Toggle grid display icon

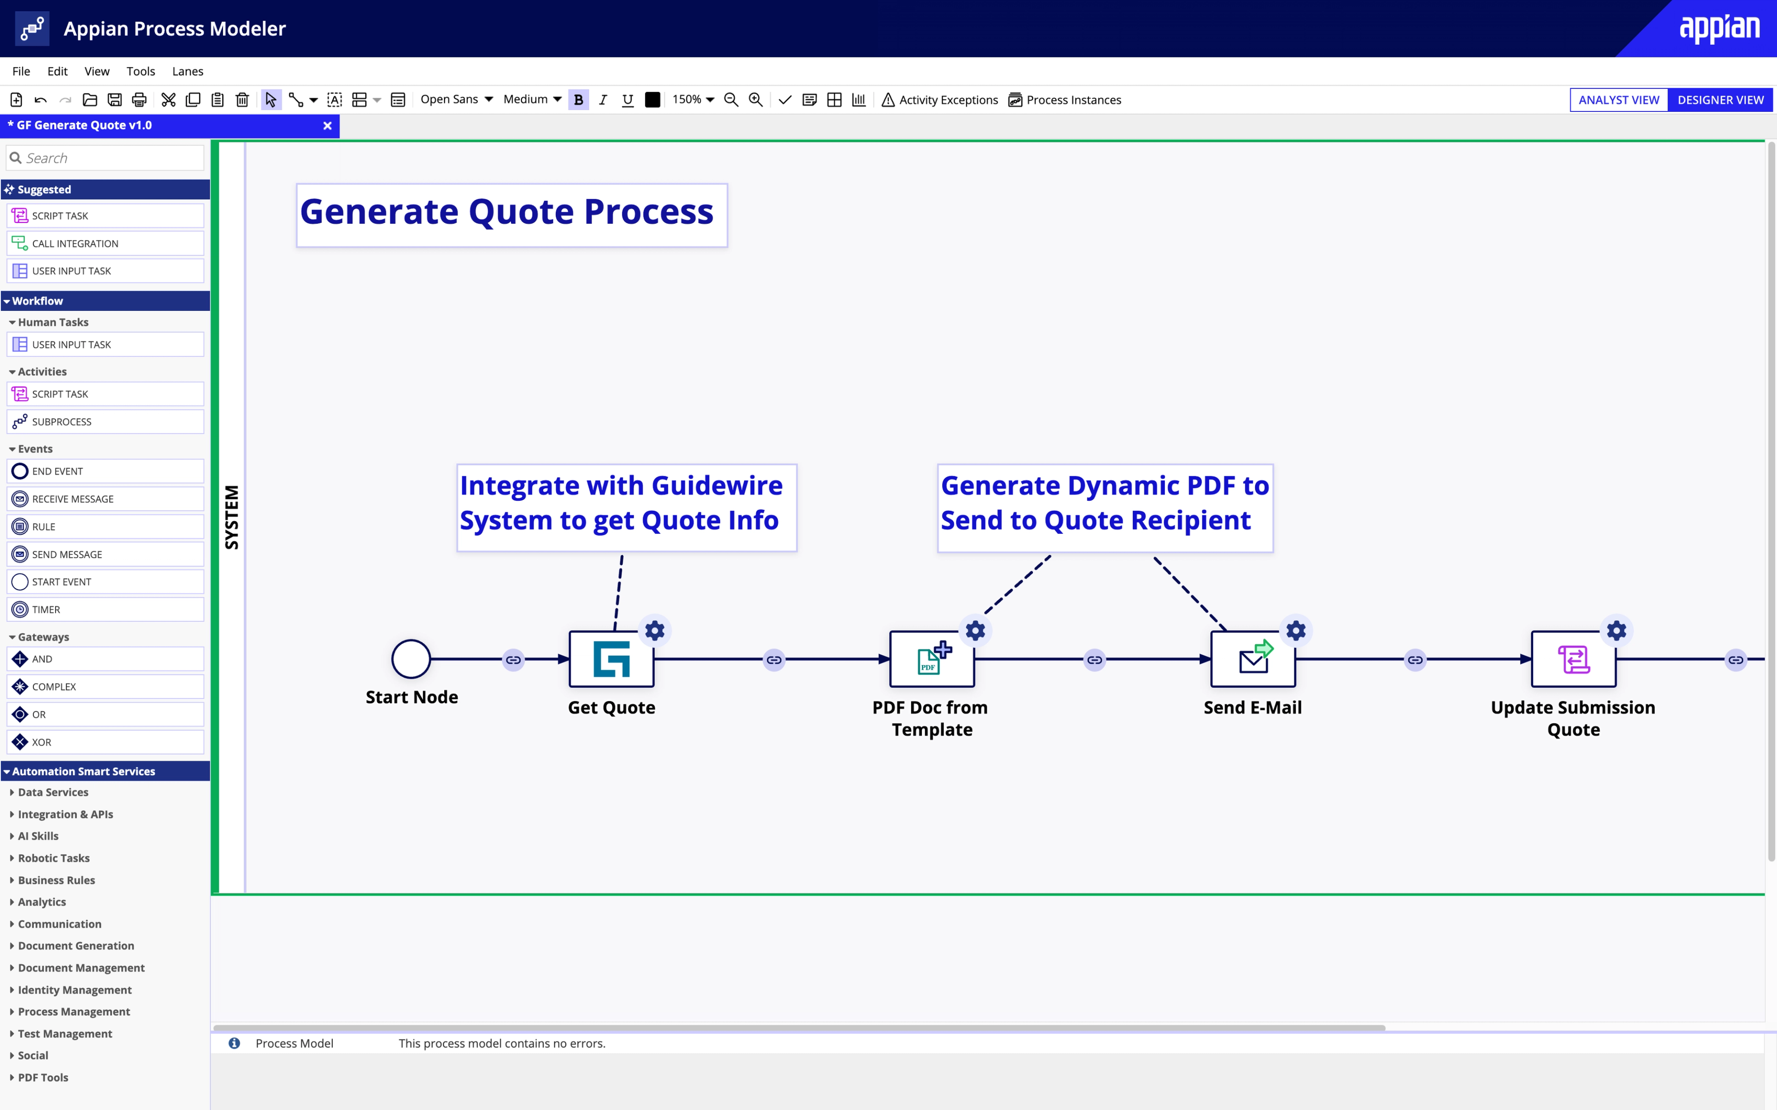tap(834, 100)
